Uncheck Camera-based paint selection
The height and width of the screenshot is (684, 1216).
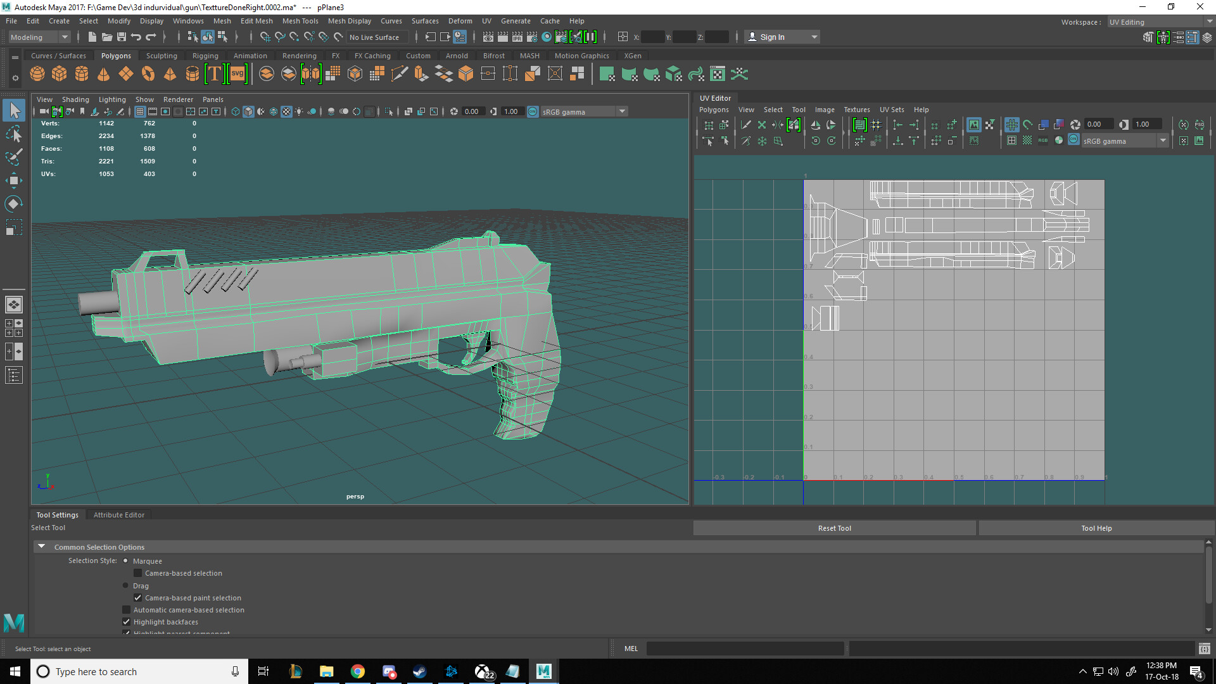pyautogui.click(x=138, y=597)
